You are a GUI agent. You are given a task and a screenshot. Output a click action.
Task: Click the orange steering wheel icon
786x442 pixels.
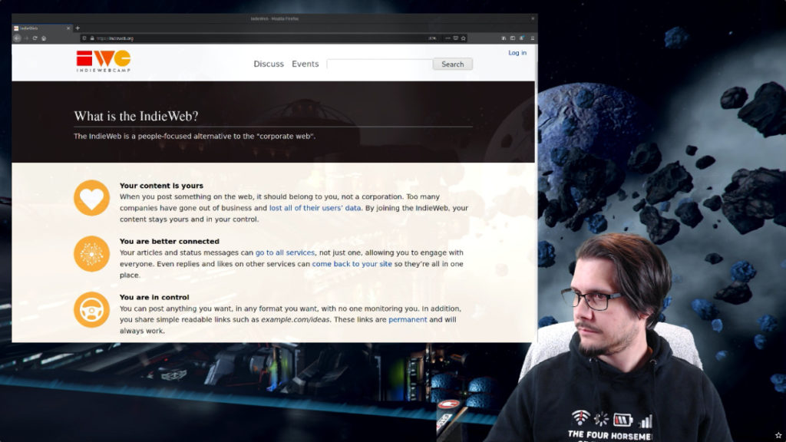pyautogui.click(x=92, y=310)
